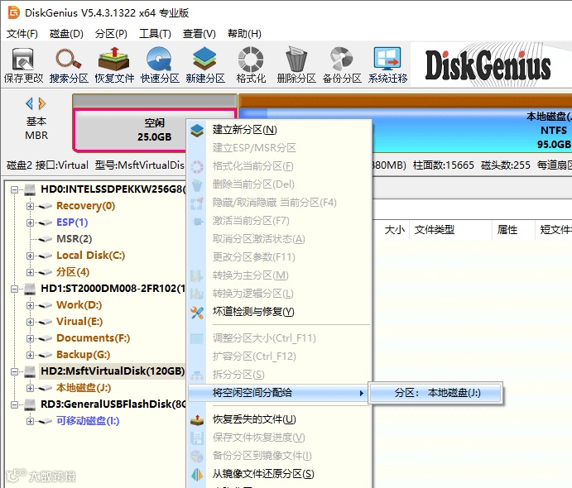Expand the Documents(F:) partition node

pyautogui.click(x=30, y=338)
